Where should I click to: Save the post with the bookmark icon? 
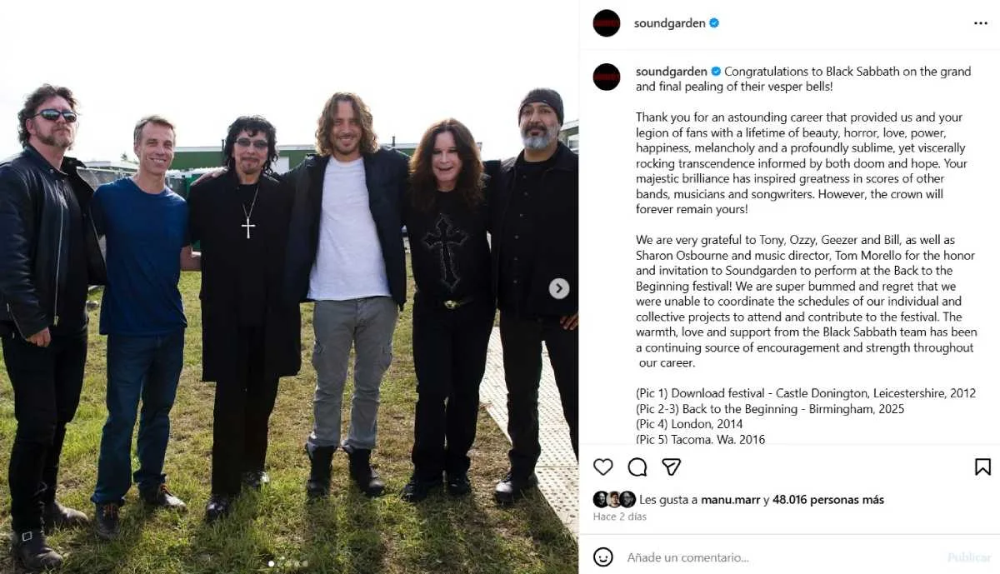tap(982, 467)
